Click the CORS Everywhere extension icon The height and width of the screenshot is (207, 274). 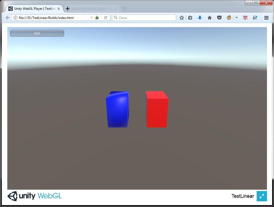pos(245,17)
